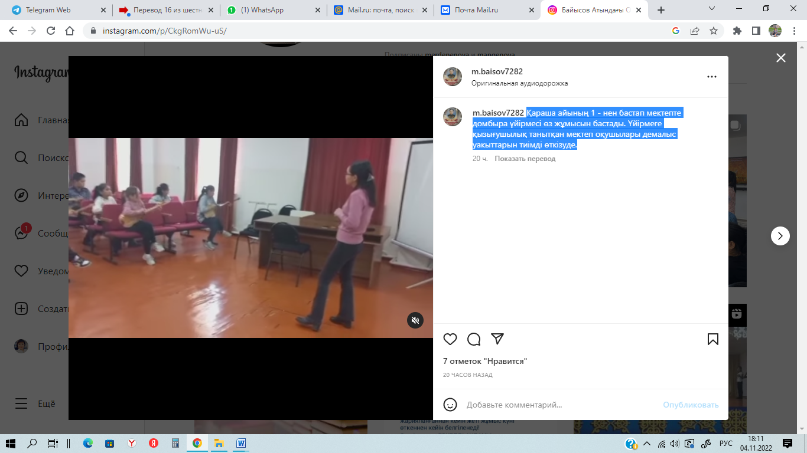
Task: Open m.baisov7282 profile from post header
Action: point(497,71)
